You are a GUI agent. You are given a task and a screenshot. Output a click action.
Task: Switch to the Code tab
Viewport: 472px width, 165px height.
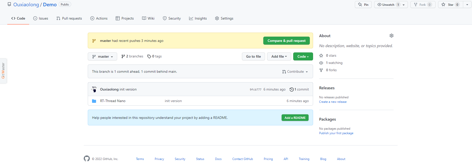[18, 18]
